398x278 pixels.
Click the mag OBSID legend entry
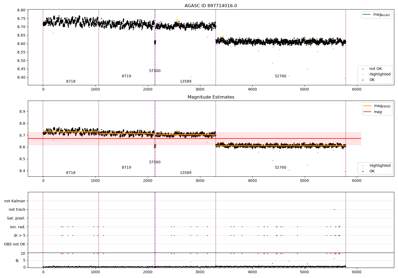coord(377,106)
